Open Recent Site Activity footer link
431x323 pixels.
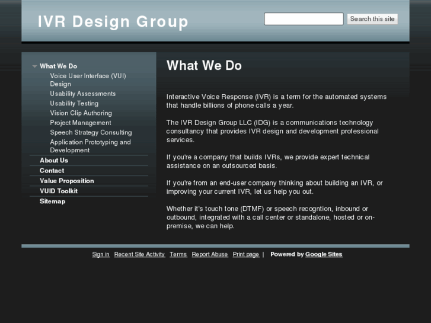(x=140, y=254)
